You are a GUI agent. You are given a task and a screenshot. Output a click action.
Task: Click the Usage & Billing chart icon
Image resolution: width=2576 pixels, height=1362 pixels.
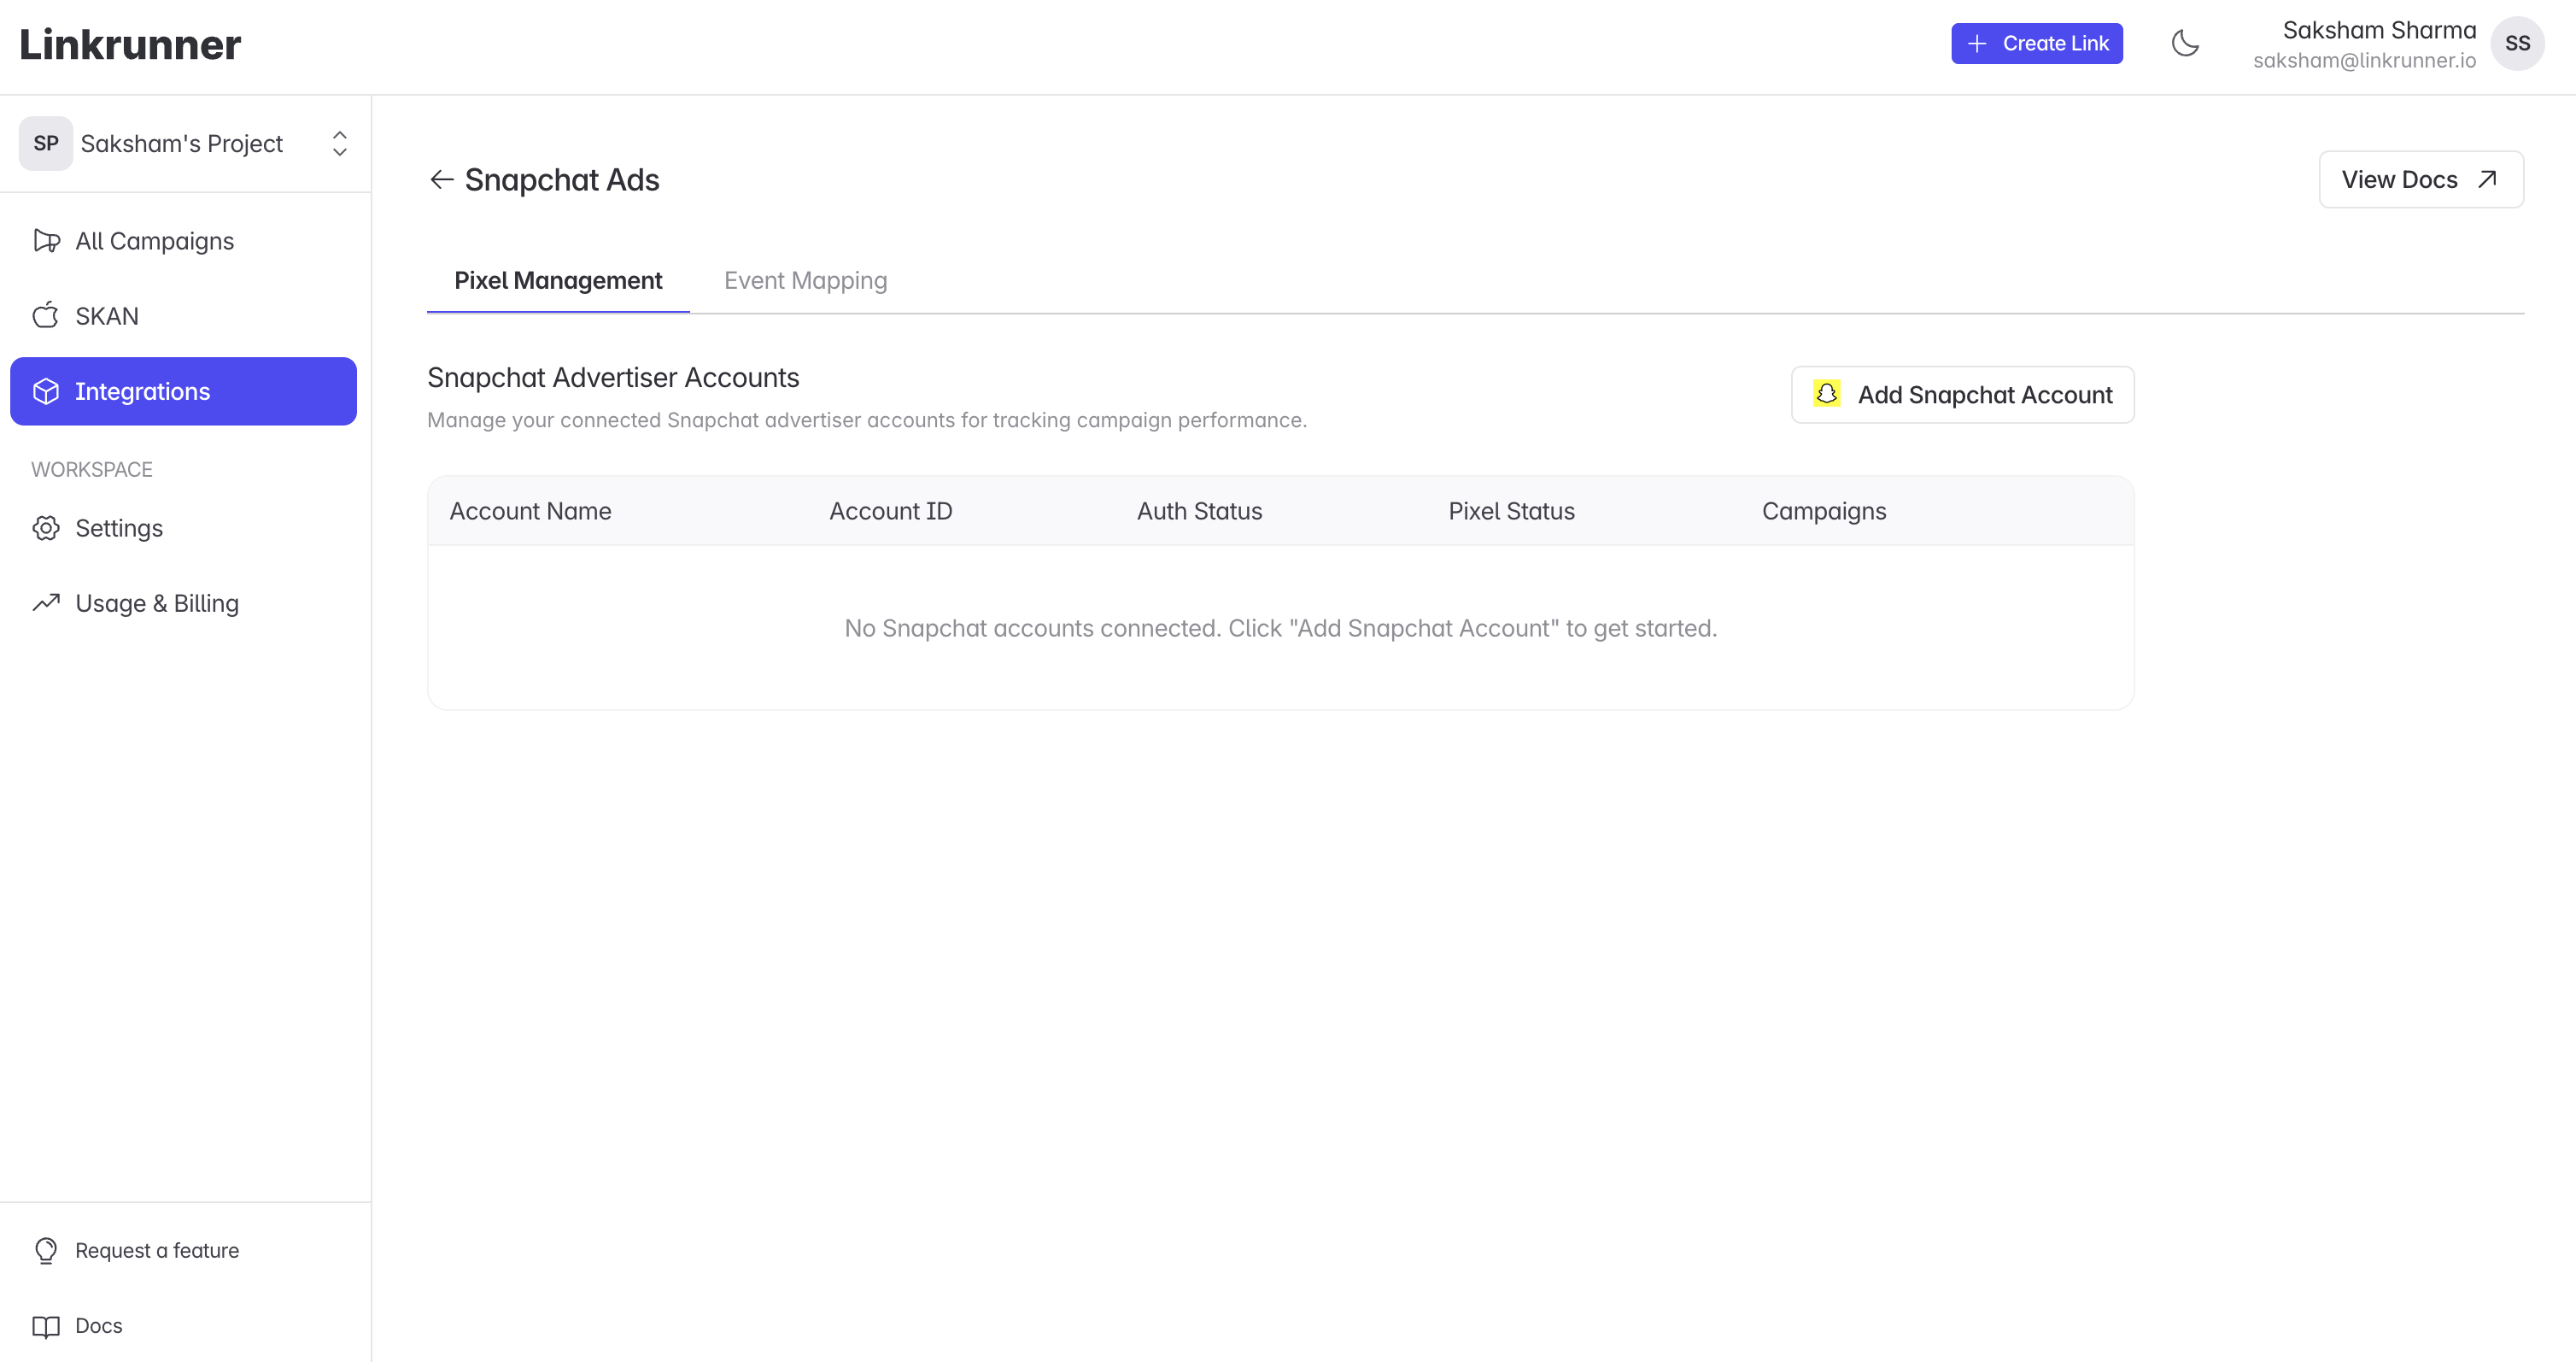coord(46,602)
